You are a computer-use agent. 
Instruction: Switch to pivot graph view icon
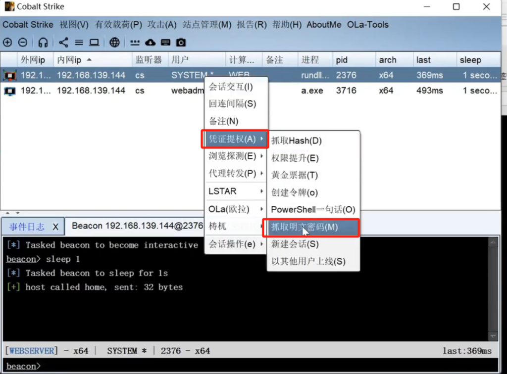(63, 43)
